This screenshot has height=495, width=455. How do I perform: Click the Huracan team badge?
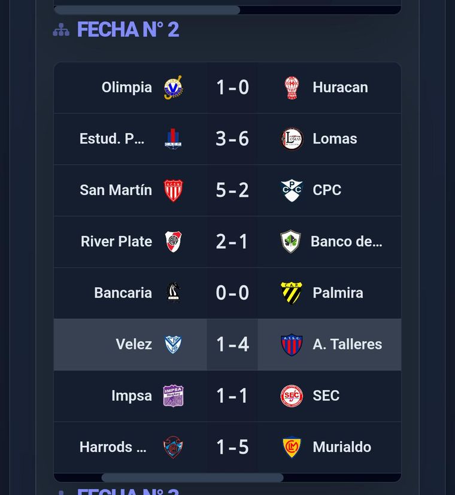(x=292, y=87)
